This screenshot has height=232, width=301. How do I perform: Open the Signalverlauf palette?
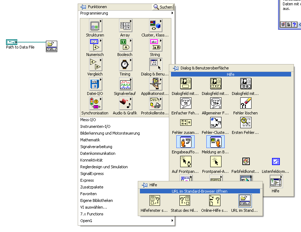pos(125,84)
